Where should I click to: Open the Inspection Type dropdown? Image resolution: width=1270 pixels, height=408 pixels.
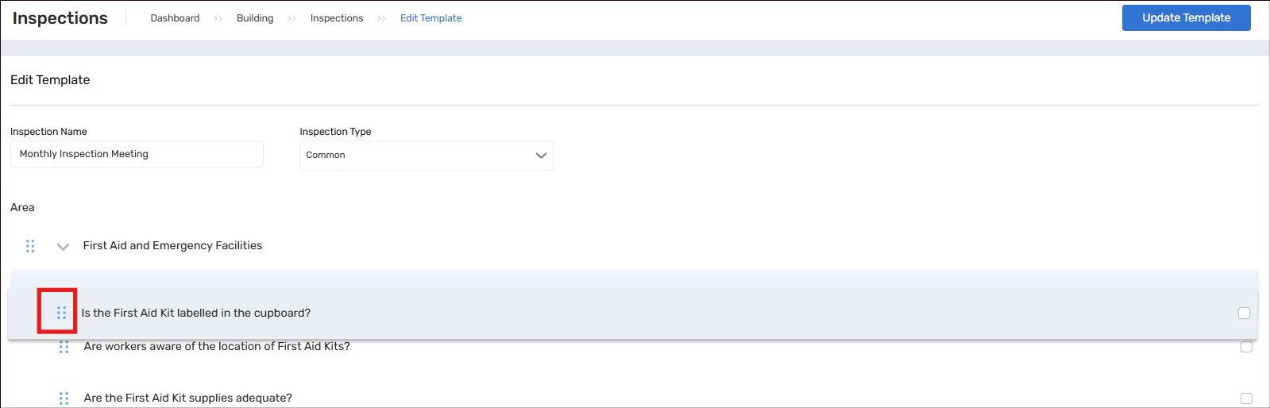(x=426, y=156)
